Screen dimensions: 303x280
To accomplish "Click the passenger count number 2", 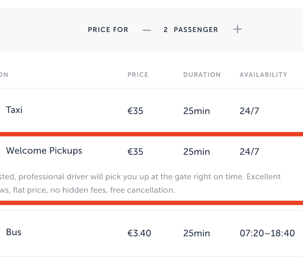I will tap(166, 30).
